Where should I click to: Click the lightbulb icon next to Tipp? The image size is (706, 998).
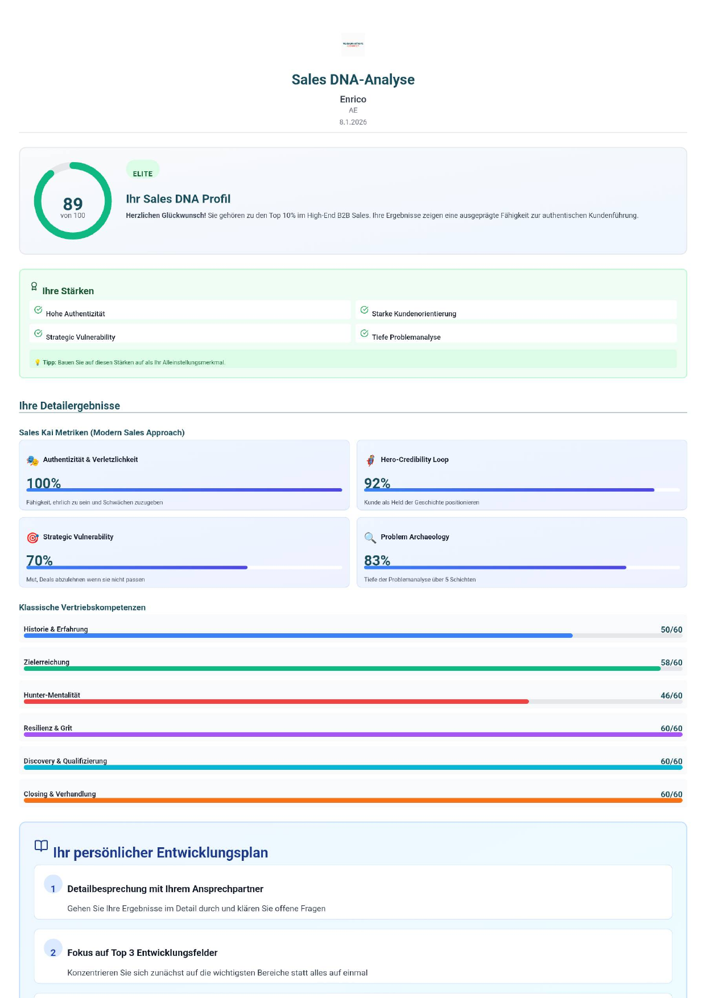(x=38, y=362)
